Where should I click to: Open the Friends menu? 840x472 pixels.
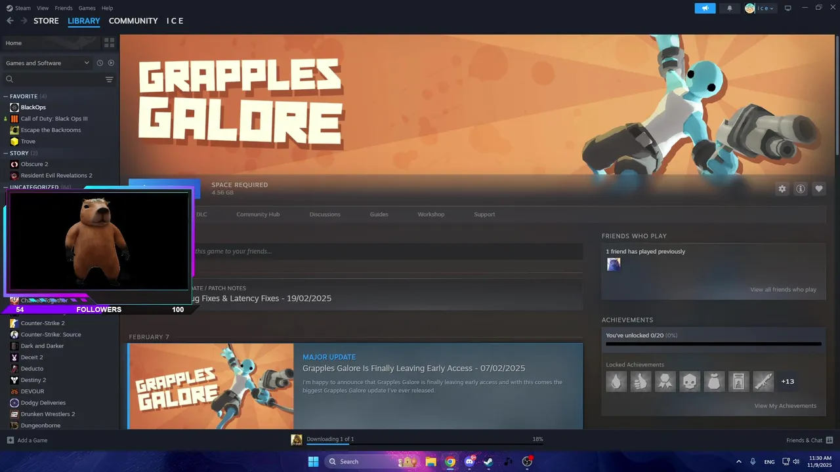64,8
